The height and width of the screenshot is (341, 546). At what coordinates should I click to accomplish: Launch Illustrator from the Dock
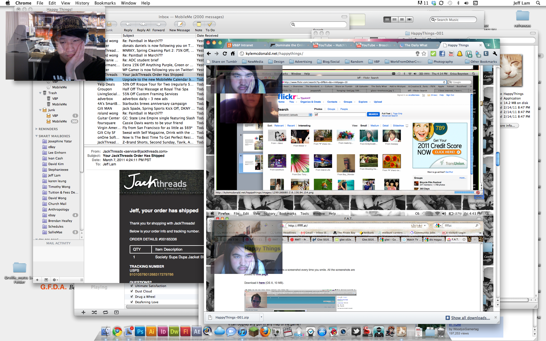[x=152, y=332]
